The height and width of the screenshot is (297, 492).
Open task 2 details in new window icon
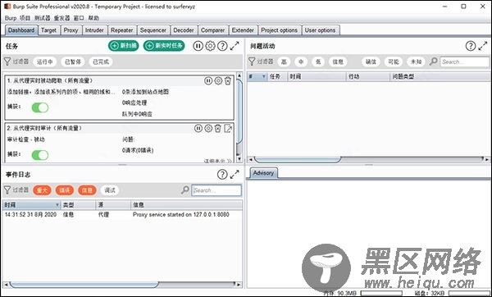coord(228,128)
